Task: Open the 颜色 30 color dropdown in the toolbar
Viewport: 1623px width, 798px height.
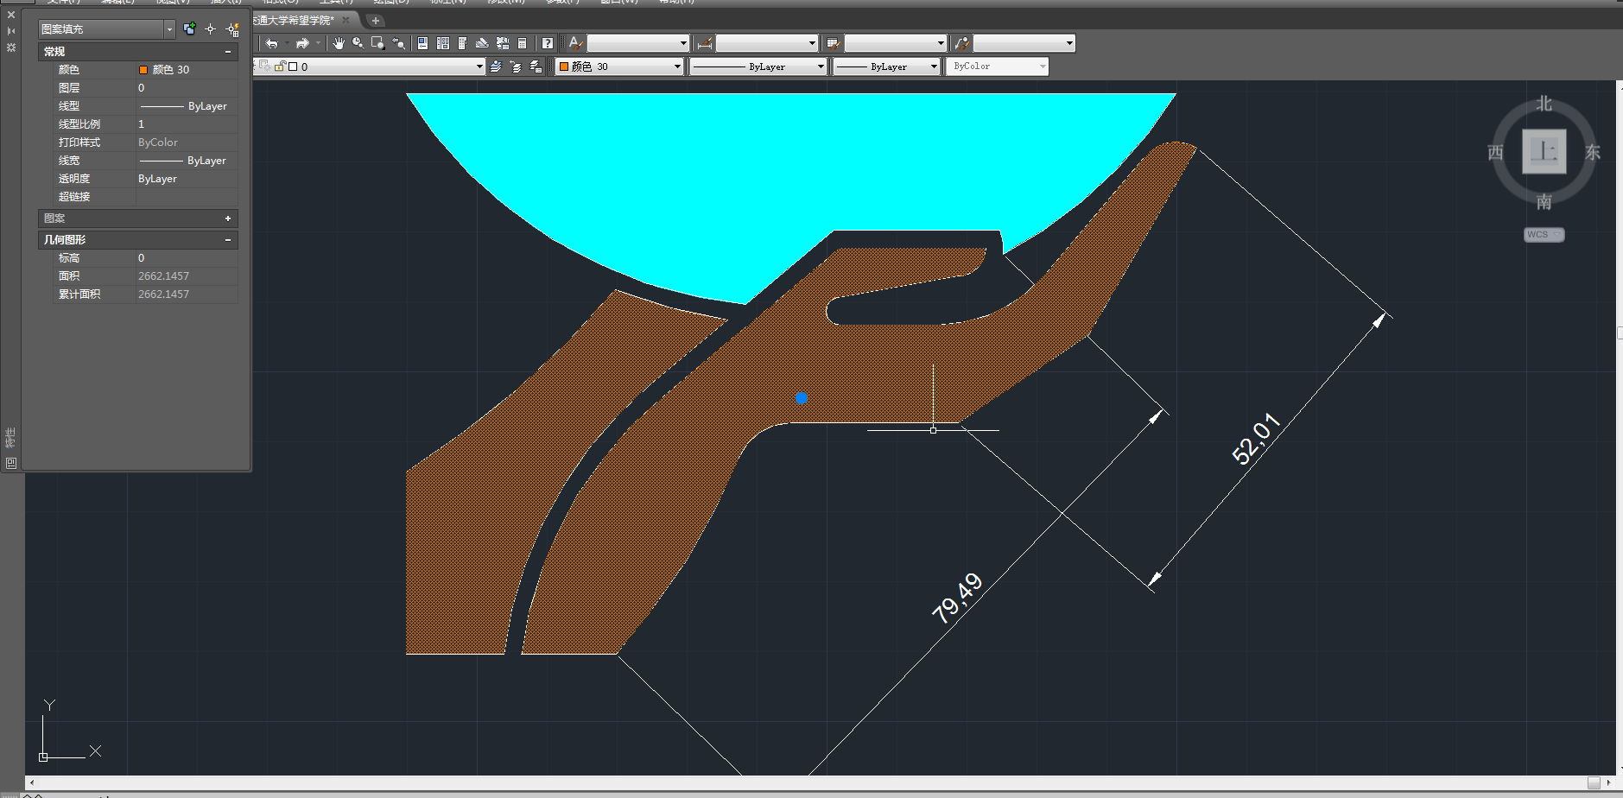Action: pyautogui.click(x=677, y=66)
